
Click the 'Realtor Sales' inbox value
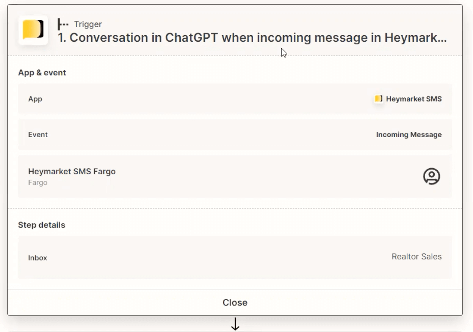pyautogui.click(x=417, y=257)
